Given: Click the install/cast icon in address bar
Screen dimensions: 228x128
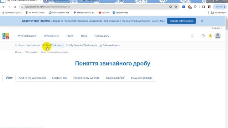Looking at the screenshot, I should (x=171, y=7).
